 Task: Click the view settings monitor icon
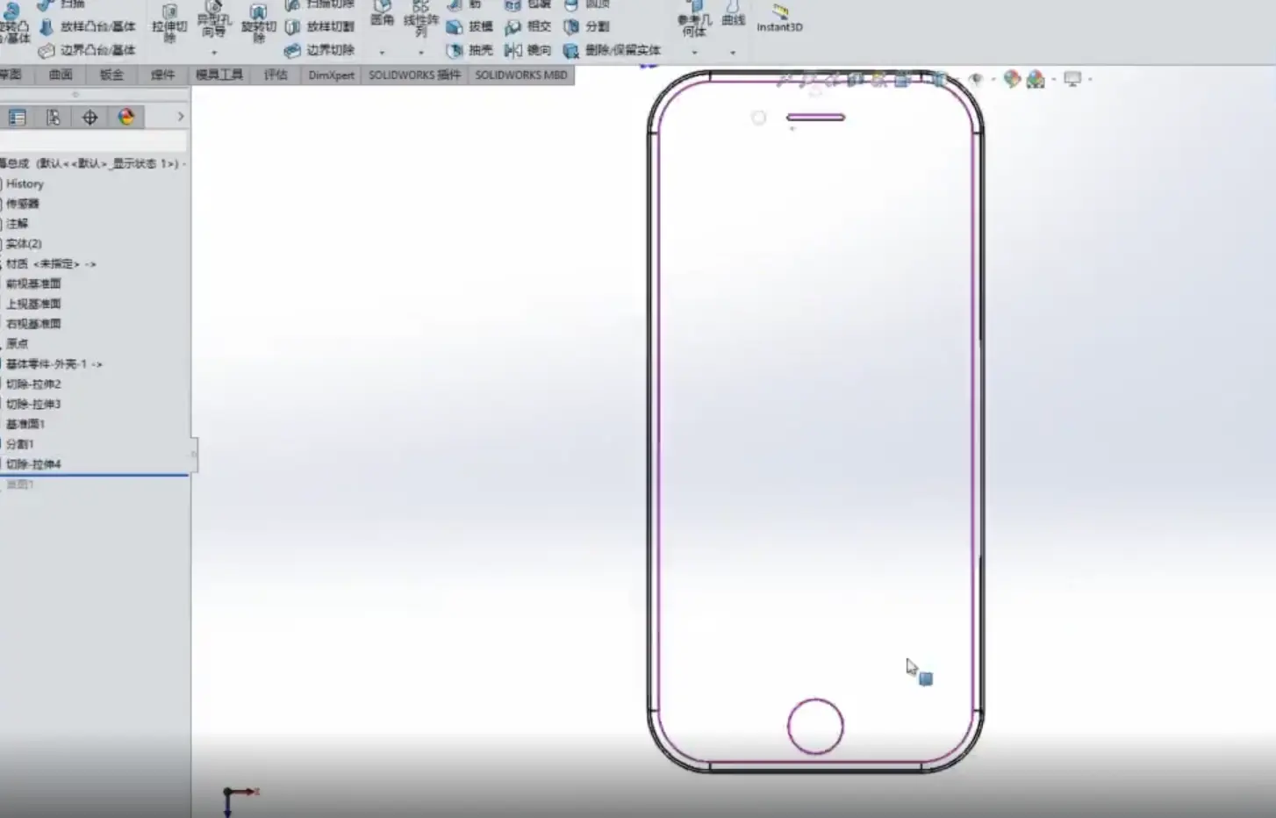tap(1072, 80)
